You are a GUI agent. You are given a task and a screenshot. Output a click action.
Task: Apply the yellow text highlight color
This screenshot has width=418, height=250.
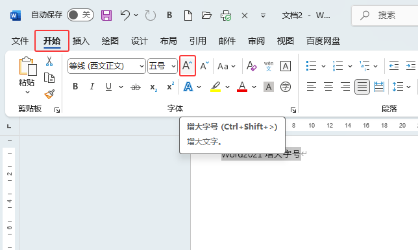(215, 87)
